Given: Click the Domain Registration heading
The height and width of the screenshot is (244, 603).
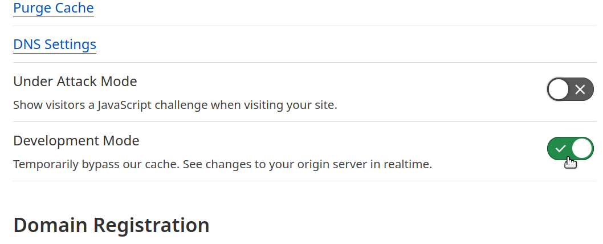Looking at the screenshot, I should tap(111, 225).
